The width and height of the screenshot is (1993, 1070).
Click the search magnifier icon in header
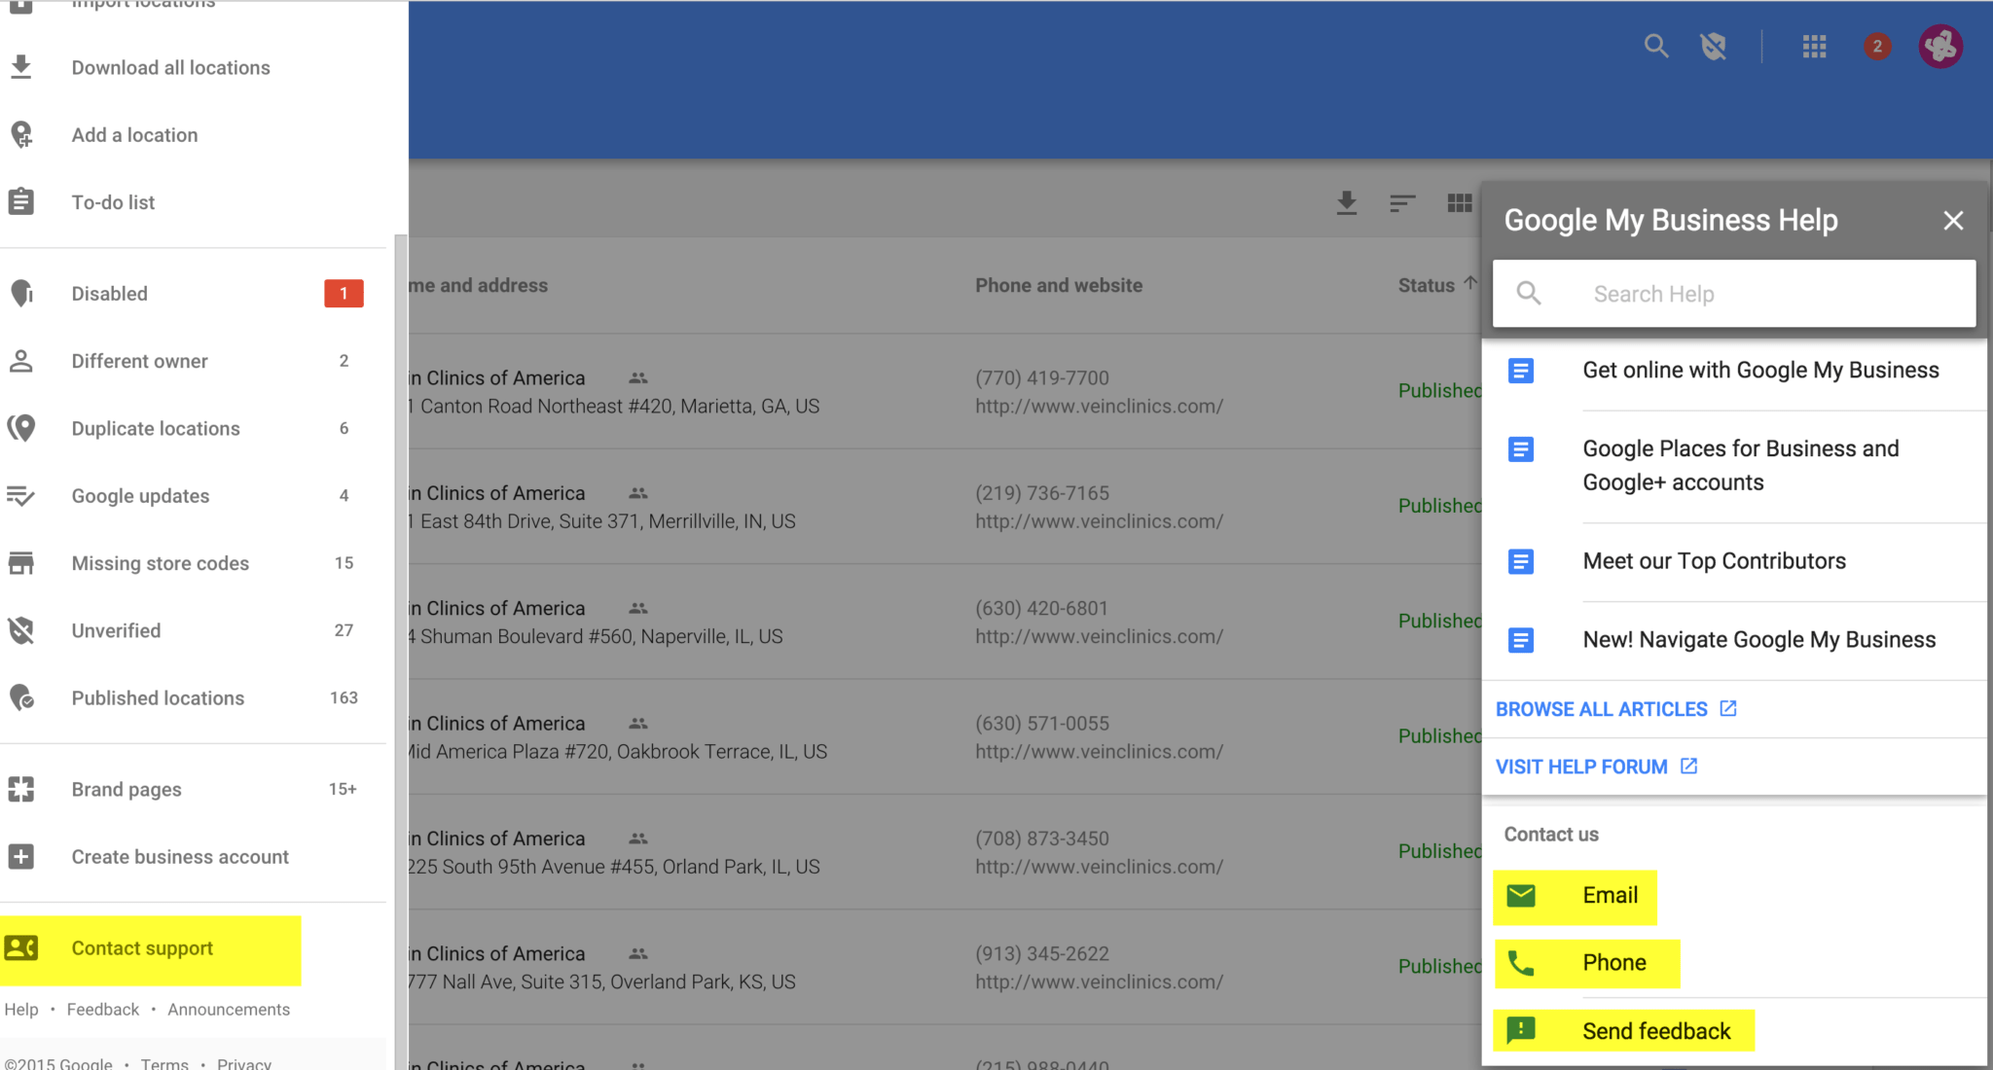pos(1655,46)
